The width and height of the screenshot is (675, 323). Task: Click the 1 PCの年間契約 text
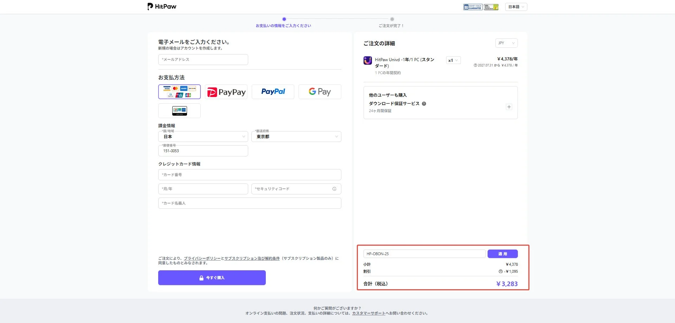(x=388, y=73)
